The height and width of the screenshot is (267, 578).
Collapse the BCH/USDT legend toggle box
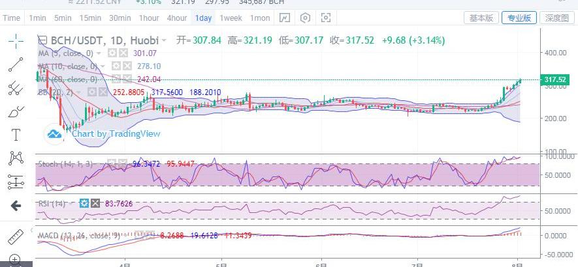(x=42, y=40)
